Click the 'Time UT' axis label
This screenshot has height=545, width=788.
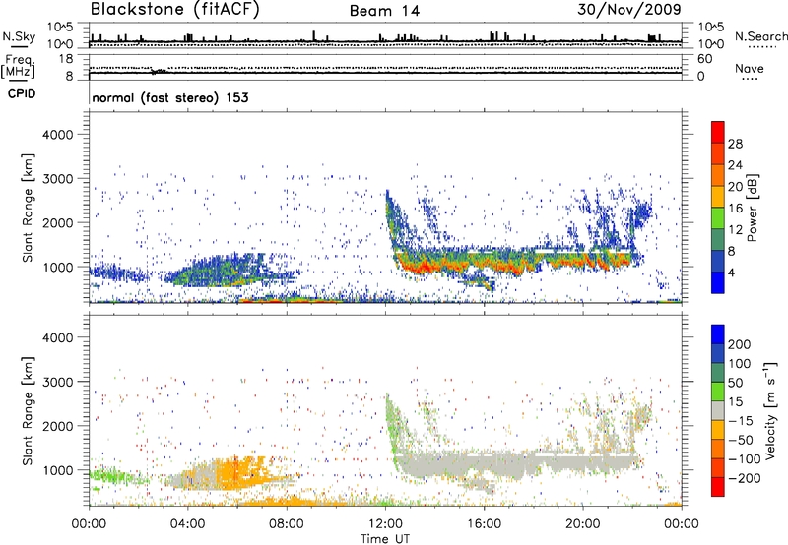[x=385, y=538]
